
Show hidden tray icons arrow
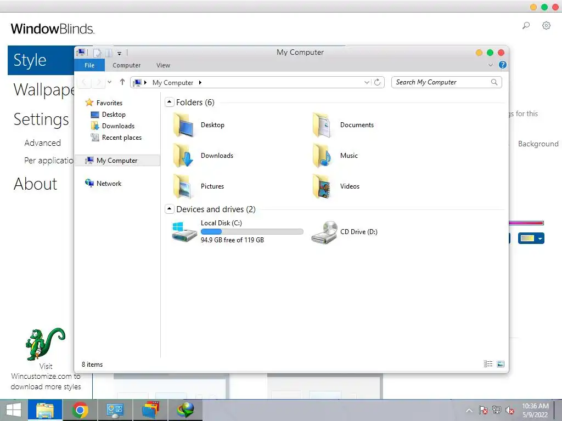click(469, 410)
